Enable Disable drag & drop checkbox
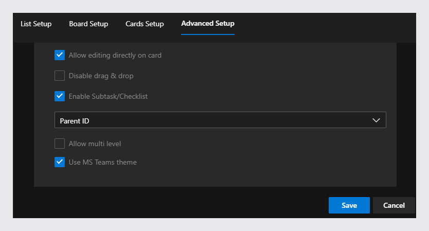 [60, 76]
